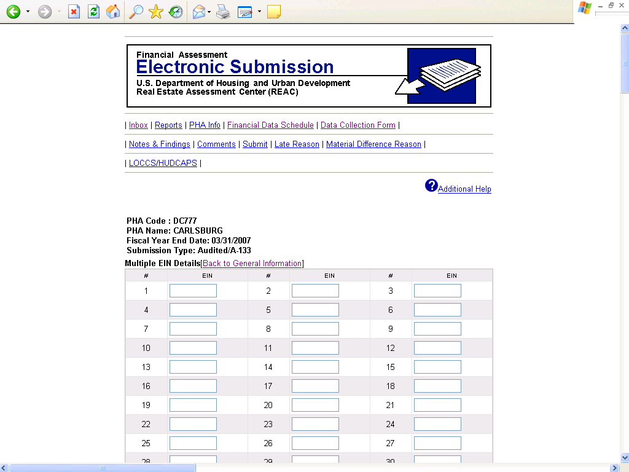629x472 pixels.
Task: Focus the EIN input field number 23
Action: [x=315, y=424]
